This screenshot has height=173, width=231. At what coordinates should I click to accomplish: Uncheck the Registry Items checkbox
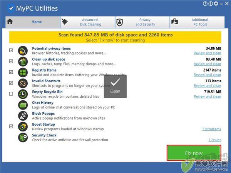pyautogui.click(x=11, y=72)
